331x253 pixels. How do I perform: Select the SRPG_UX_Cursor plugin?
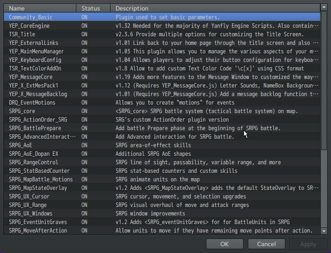click(x=162, y=196)
